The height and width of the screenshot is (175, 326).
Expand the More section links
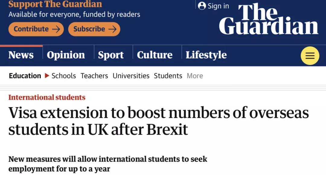[x=195, y=76]
